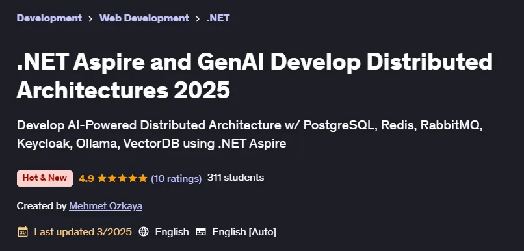Click the Created by label
The image size is (524, 251).
coord(42,206)
